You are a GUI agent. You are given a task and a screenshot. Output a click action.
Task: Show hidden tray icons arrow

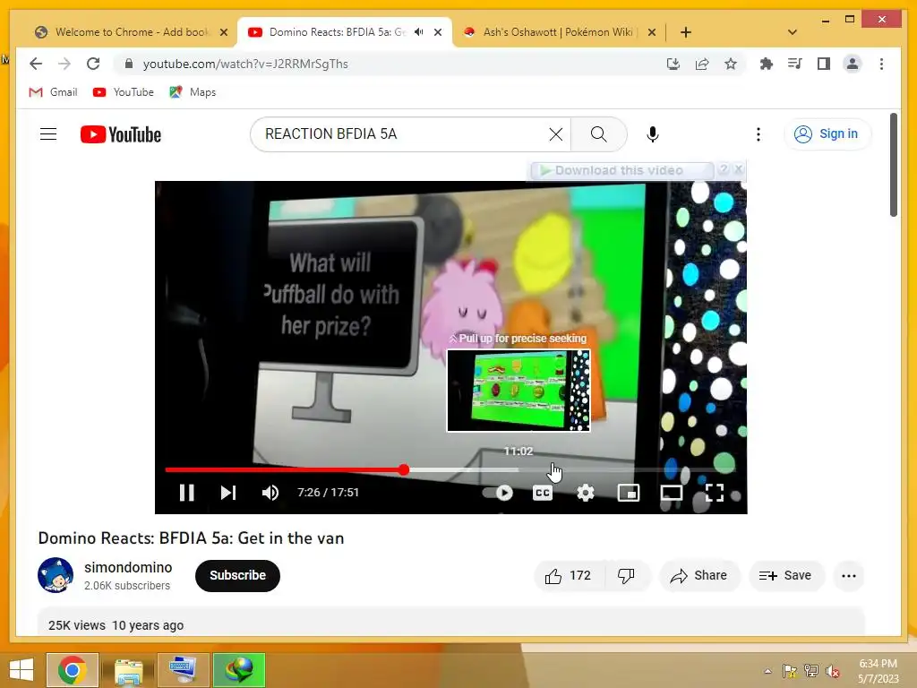pyautogui.click(x=767, y=671)
